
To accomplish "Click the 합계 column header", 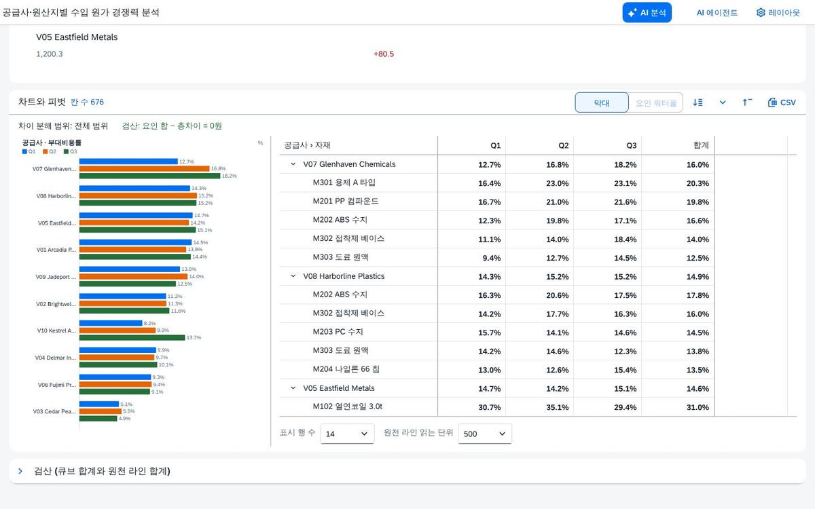I will tap(678, 145).
